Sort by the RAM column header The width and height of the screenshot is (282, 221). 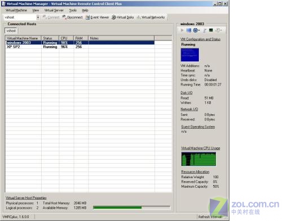(x=81, y=38)
